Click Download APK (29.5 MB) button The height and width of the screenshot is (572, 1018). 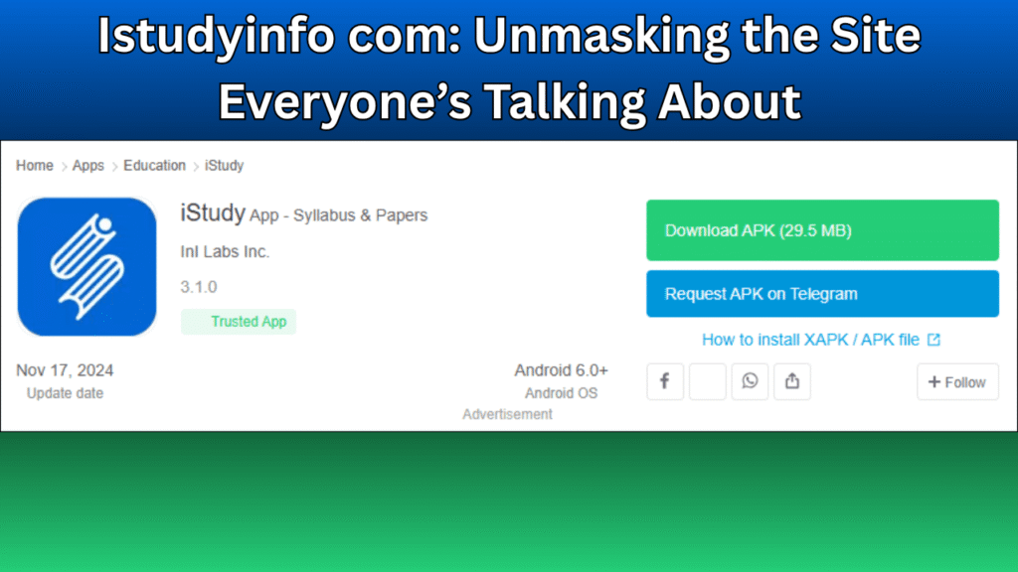[x=822, y=230]
